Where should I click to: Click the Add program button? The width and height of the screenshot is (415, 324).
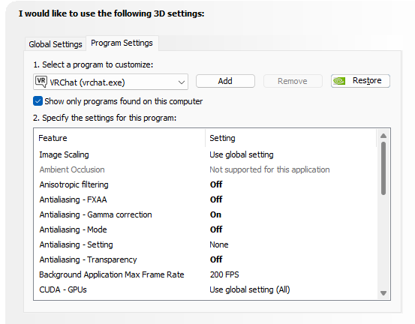(225, 81)
